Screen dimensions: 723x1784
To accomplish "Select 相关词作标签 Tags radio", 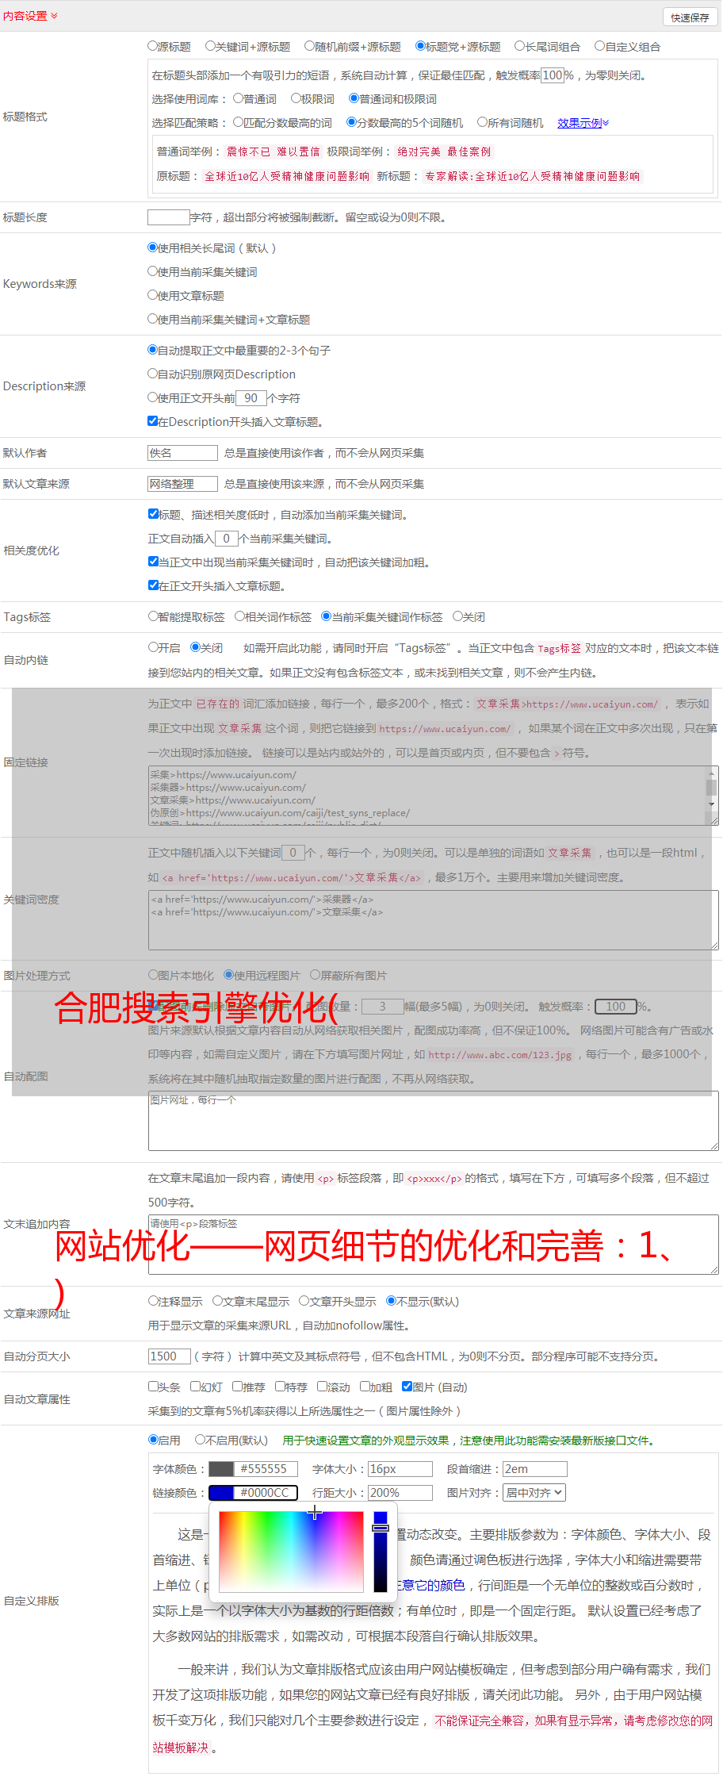I will point(239,616).
